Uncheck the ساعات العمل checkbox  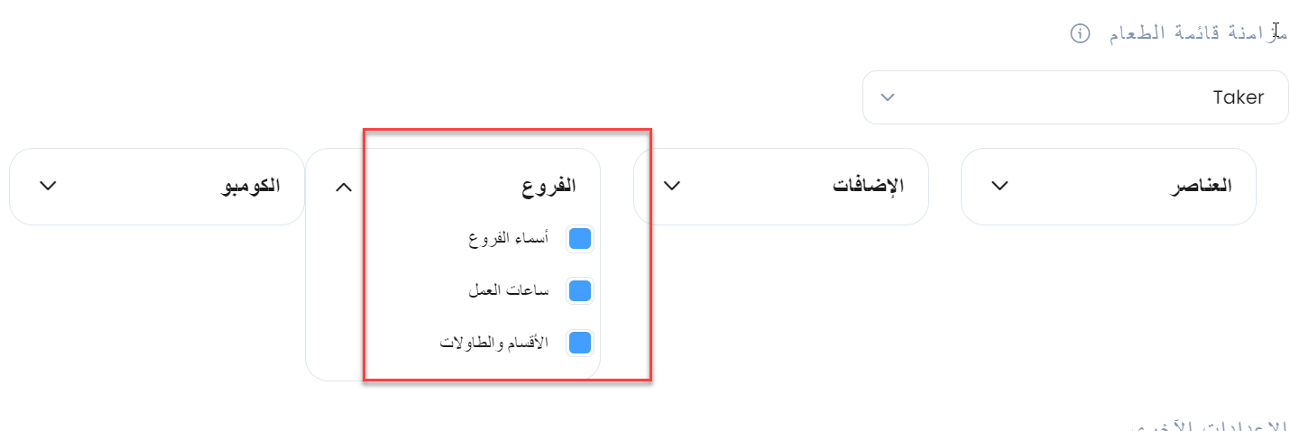580,291
